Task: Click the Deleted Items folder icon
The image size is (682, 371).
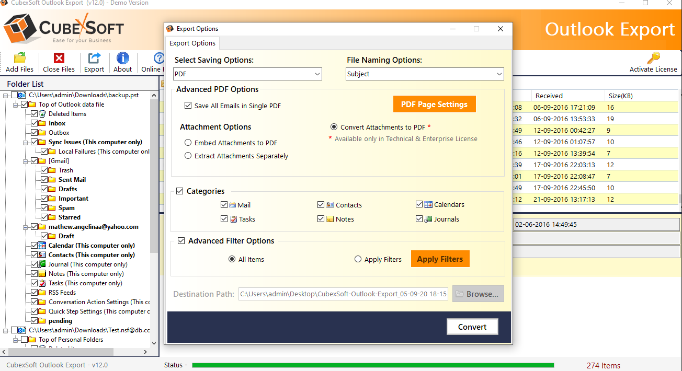Action: (42, 114)
